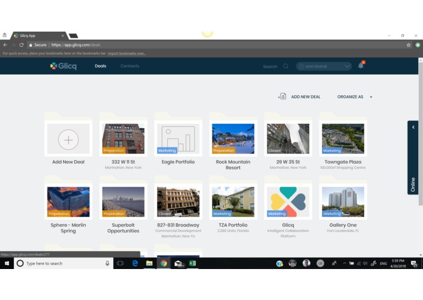
Task: Click Chrome icon on taskbar
Action: 164,264
